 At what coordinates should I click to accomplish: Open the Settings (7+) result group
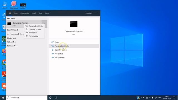pos(12,46)
